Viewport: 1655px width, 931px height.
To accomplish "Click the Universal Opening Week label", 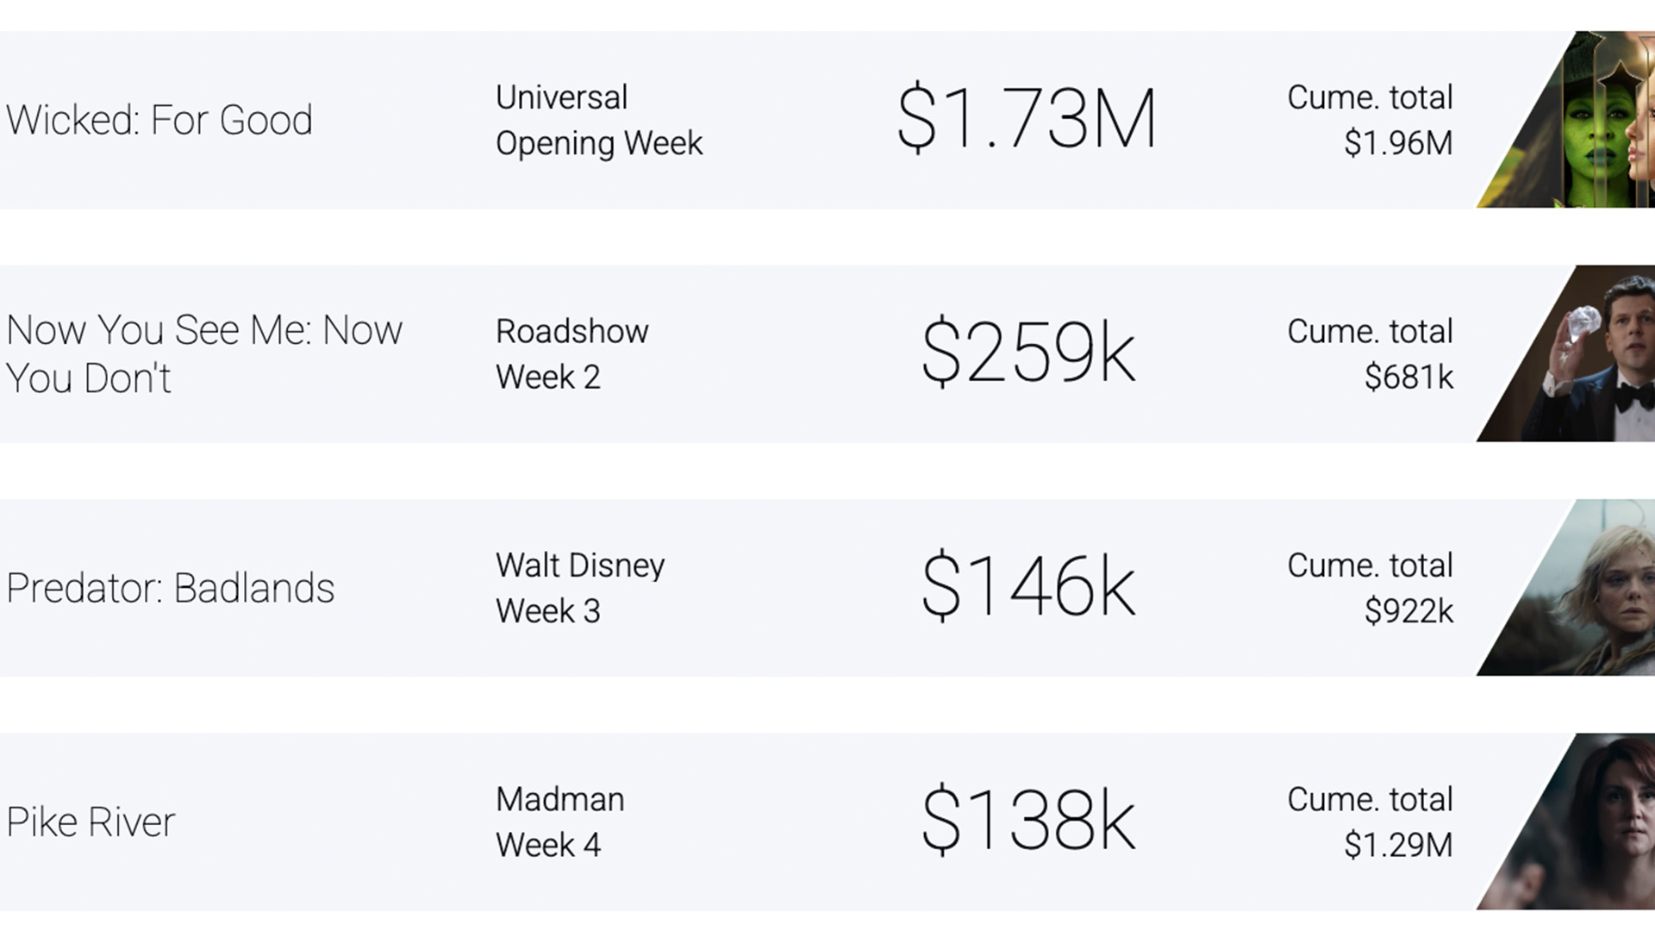I will (599, 120).
